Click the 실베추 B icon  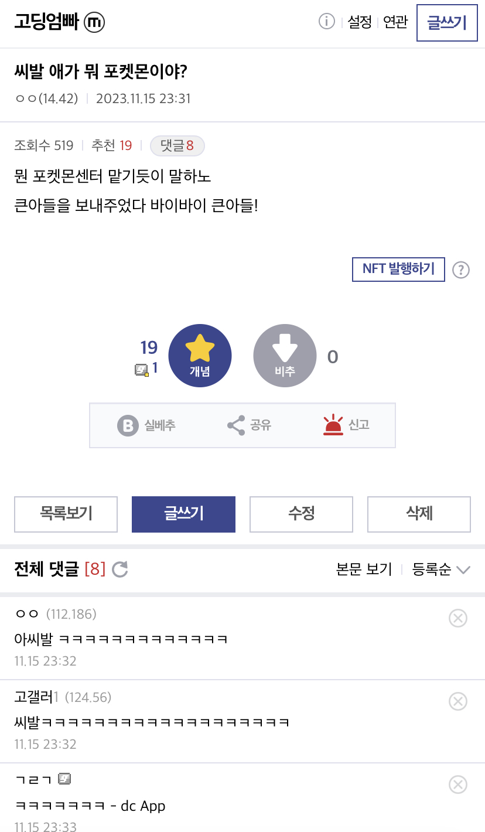tap(128, 425)
